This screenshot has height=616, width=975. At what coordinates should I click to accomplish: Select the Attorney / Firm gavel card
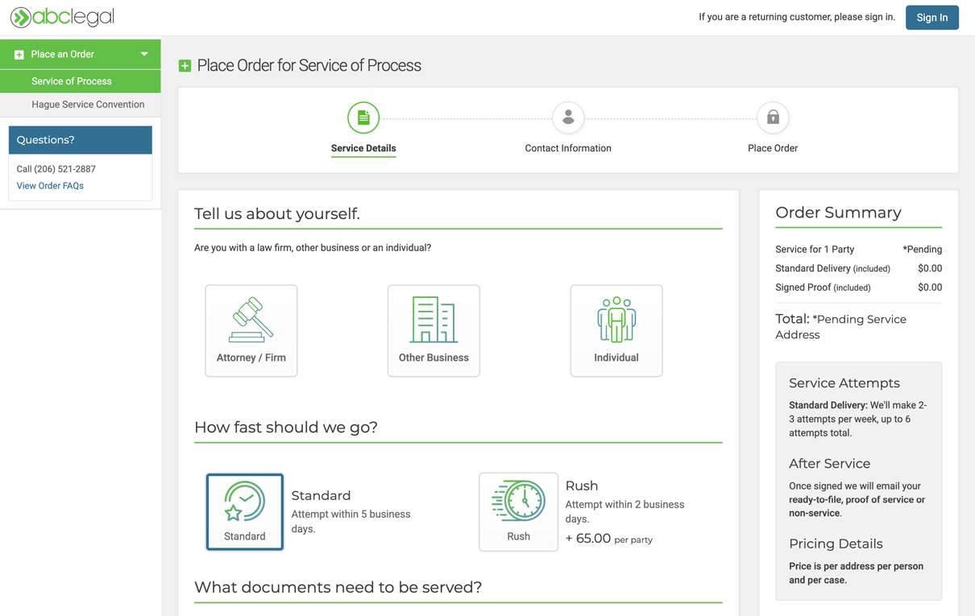coord(251,330)
